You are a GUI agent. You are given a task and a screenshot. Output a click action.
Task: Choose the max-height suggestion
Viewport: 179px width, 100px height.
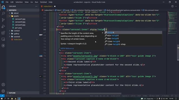[133, 38]
